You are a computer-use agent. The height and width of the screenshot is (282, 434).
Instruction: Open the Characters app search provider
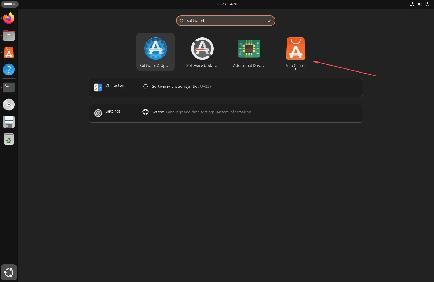tap(110, 87)
